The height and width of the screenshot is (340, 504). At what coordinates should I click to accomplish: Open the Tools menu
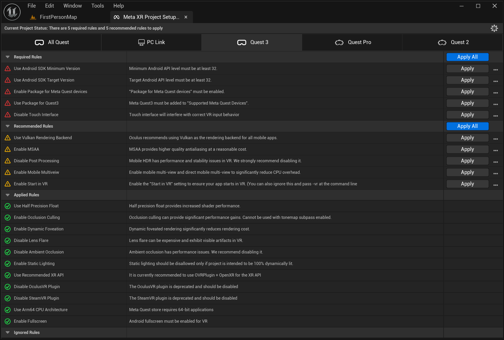(97, 6)
